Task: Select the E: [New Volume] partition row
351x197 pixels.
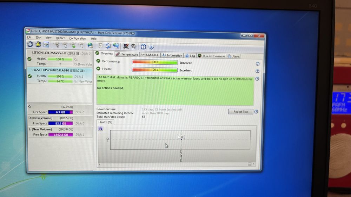Action: [x=60, y=132]
